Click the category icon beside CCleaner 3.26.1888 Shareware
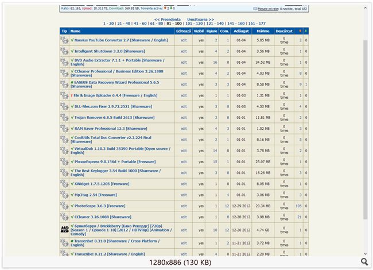 64,217
